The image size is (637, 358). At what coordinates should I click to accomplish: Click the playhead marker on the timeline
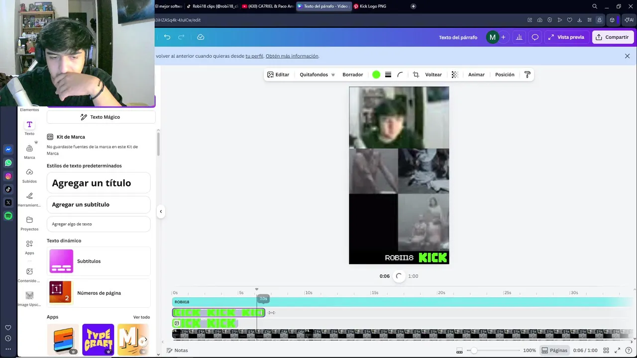point(257,289)
